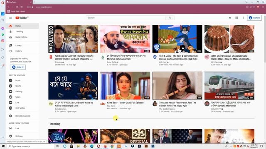The width and height of the screenshot is (266, 149).
Task: Open the Indian Idol trending thumbnail
Action: (73, 136)
